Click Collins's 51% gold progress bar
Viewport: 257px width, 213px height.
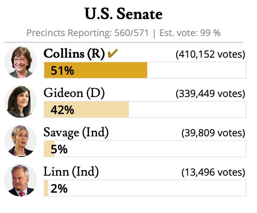click(95, 70)
